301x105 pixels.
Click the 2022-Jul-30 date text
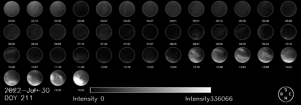27,90
